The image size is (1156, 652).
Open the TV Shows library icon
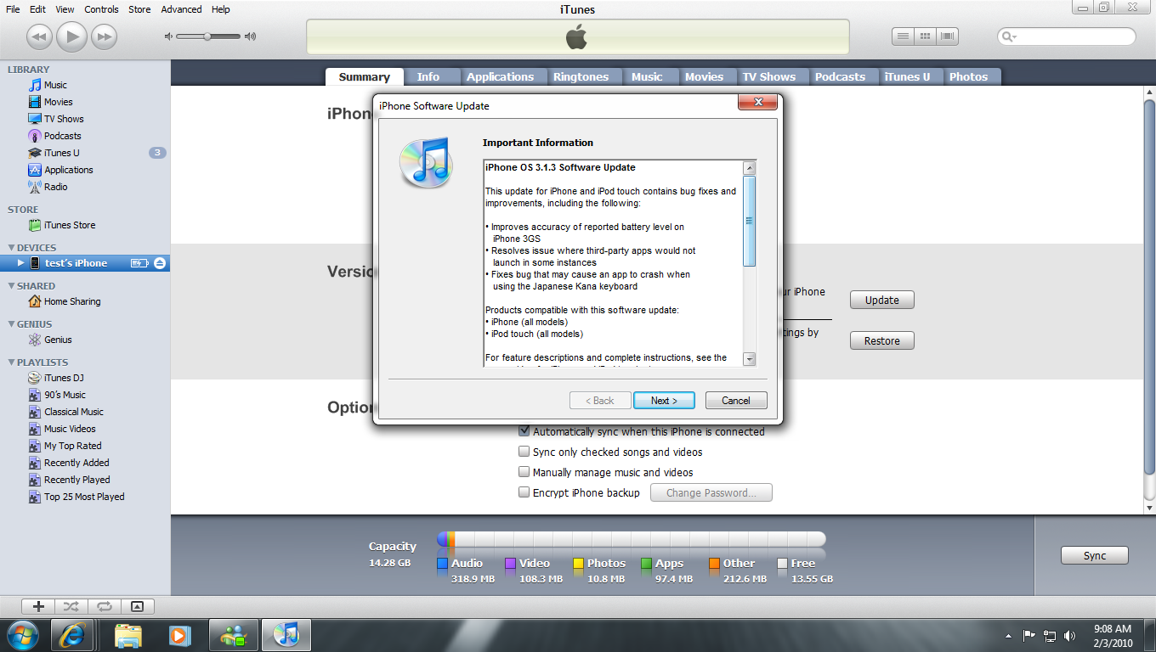35,119
